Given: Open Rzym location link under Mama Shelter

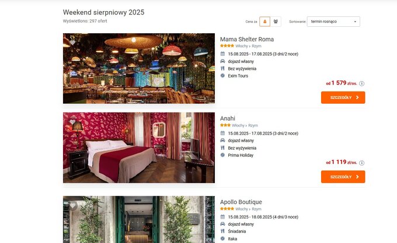Looking at the screenshot, I should [256, 46].
